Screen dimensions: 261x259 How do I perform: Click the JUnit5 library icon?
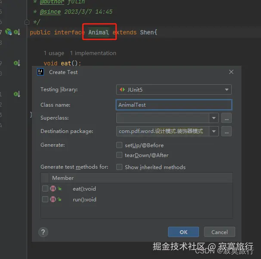122,89
